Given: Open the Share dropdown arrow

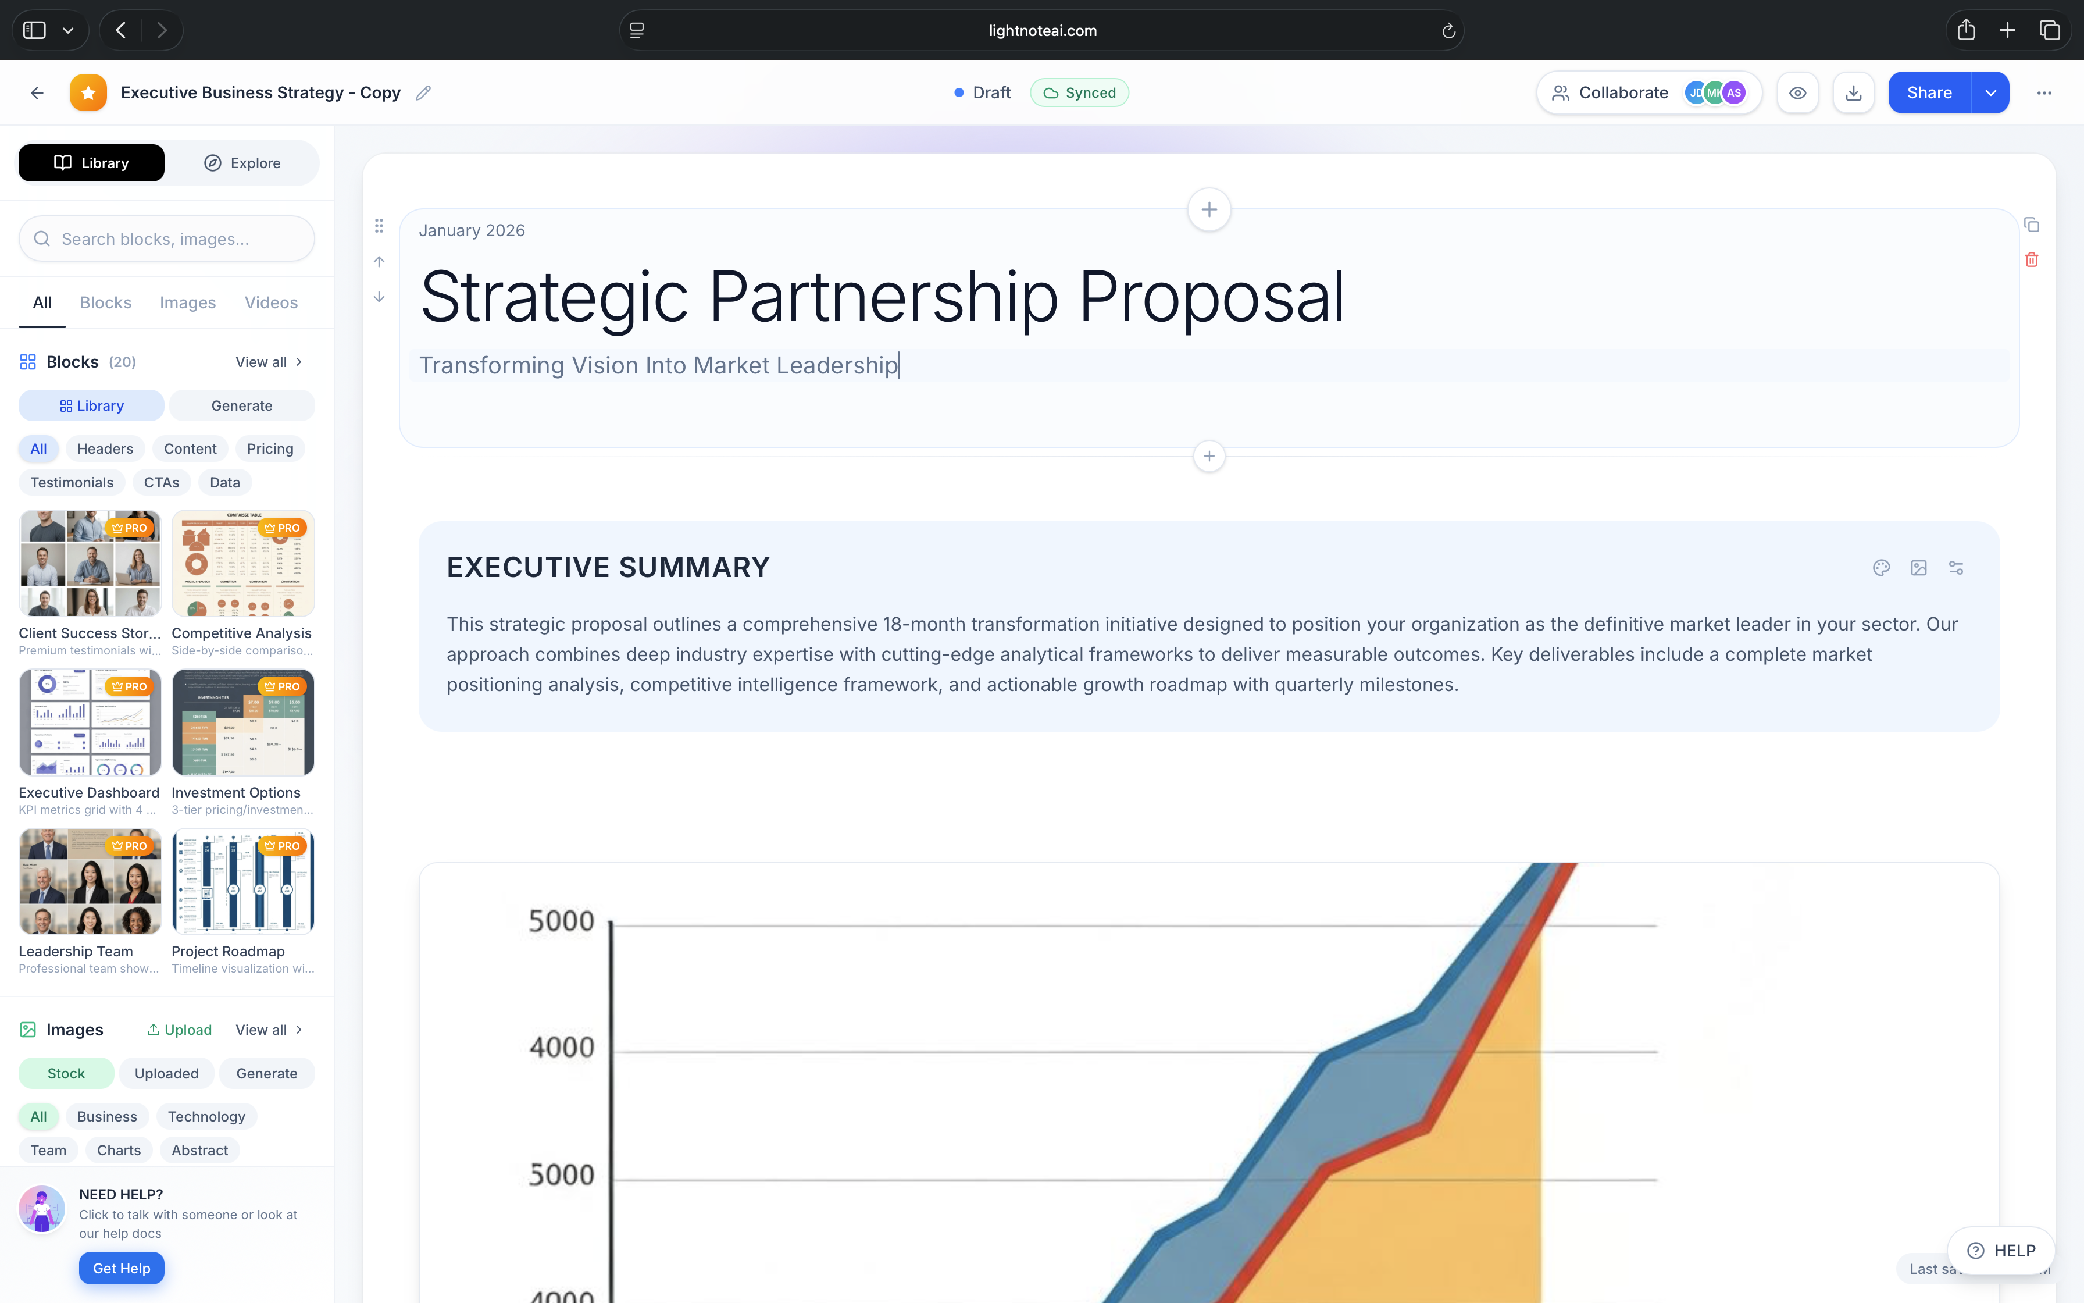Looking at the screenshot, I should click(x=1990, y=93).
